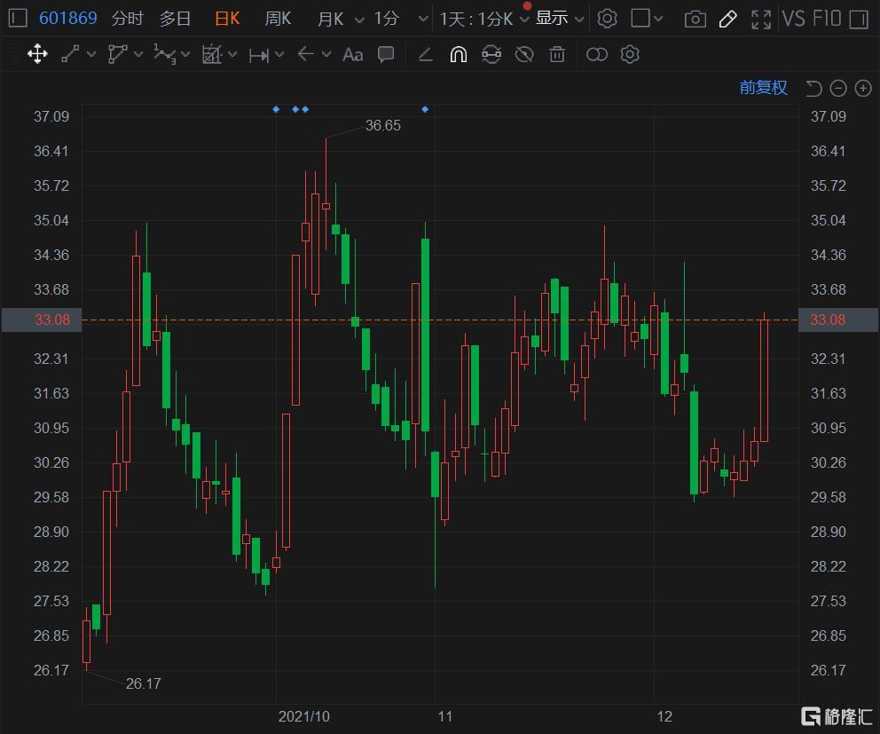
Task: Choose the Aa text annotation tool
Action: [x=352, y=55]
